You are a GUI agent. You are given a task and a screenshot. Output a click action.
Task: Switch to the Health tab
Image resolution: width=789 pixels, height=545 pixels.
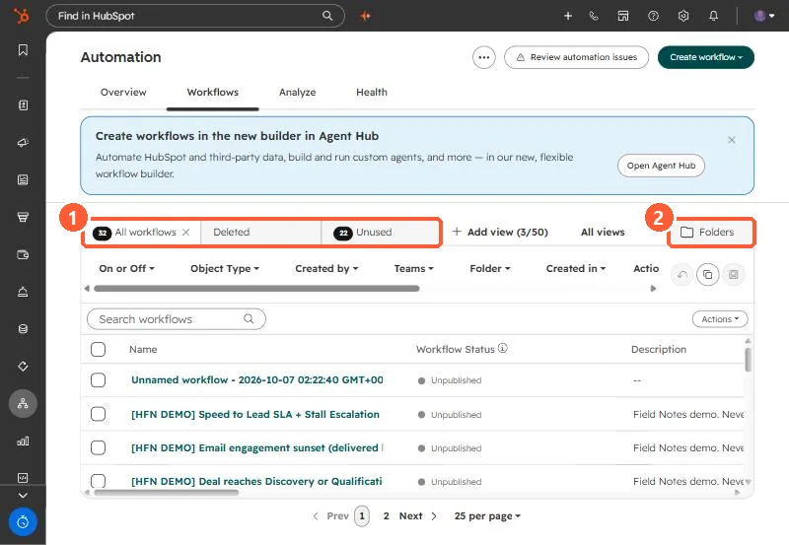pos(372,92)
